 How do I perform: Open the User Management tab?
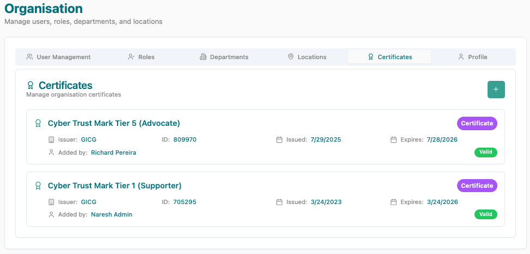pyautogui.click(x=59, y=57)
